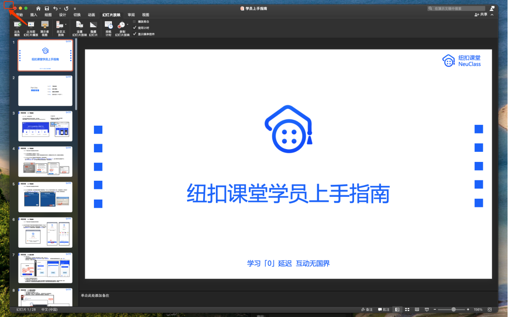The image size is (508, 317).
Task: Switch to the 设计 tab
Action: pyautogui.click(x=62, y=15)
